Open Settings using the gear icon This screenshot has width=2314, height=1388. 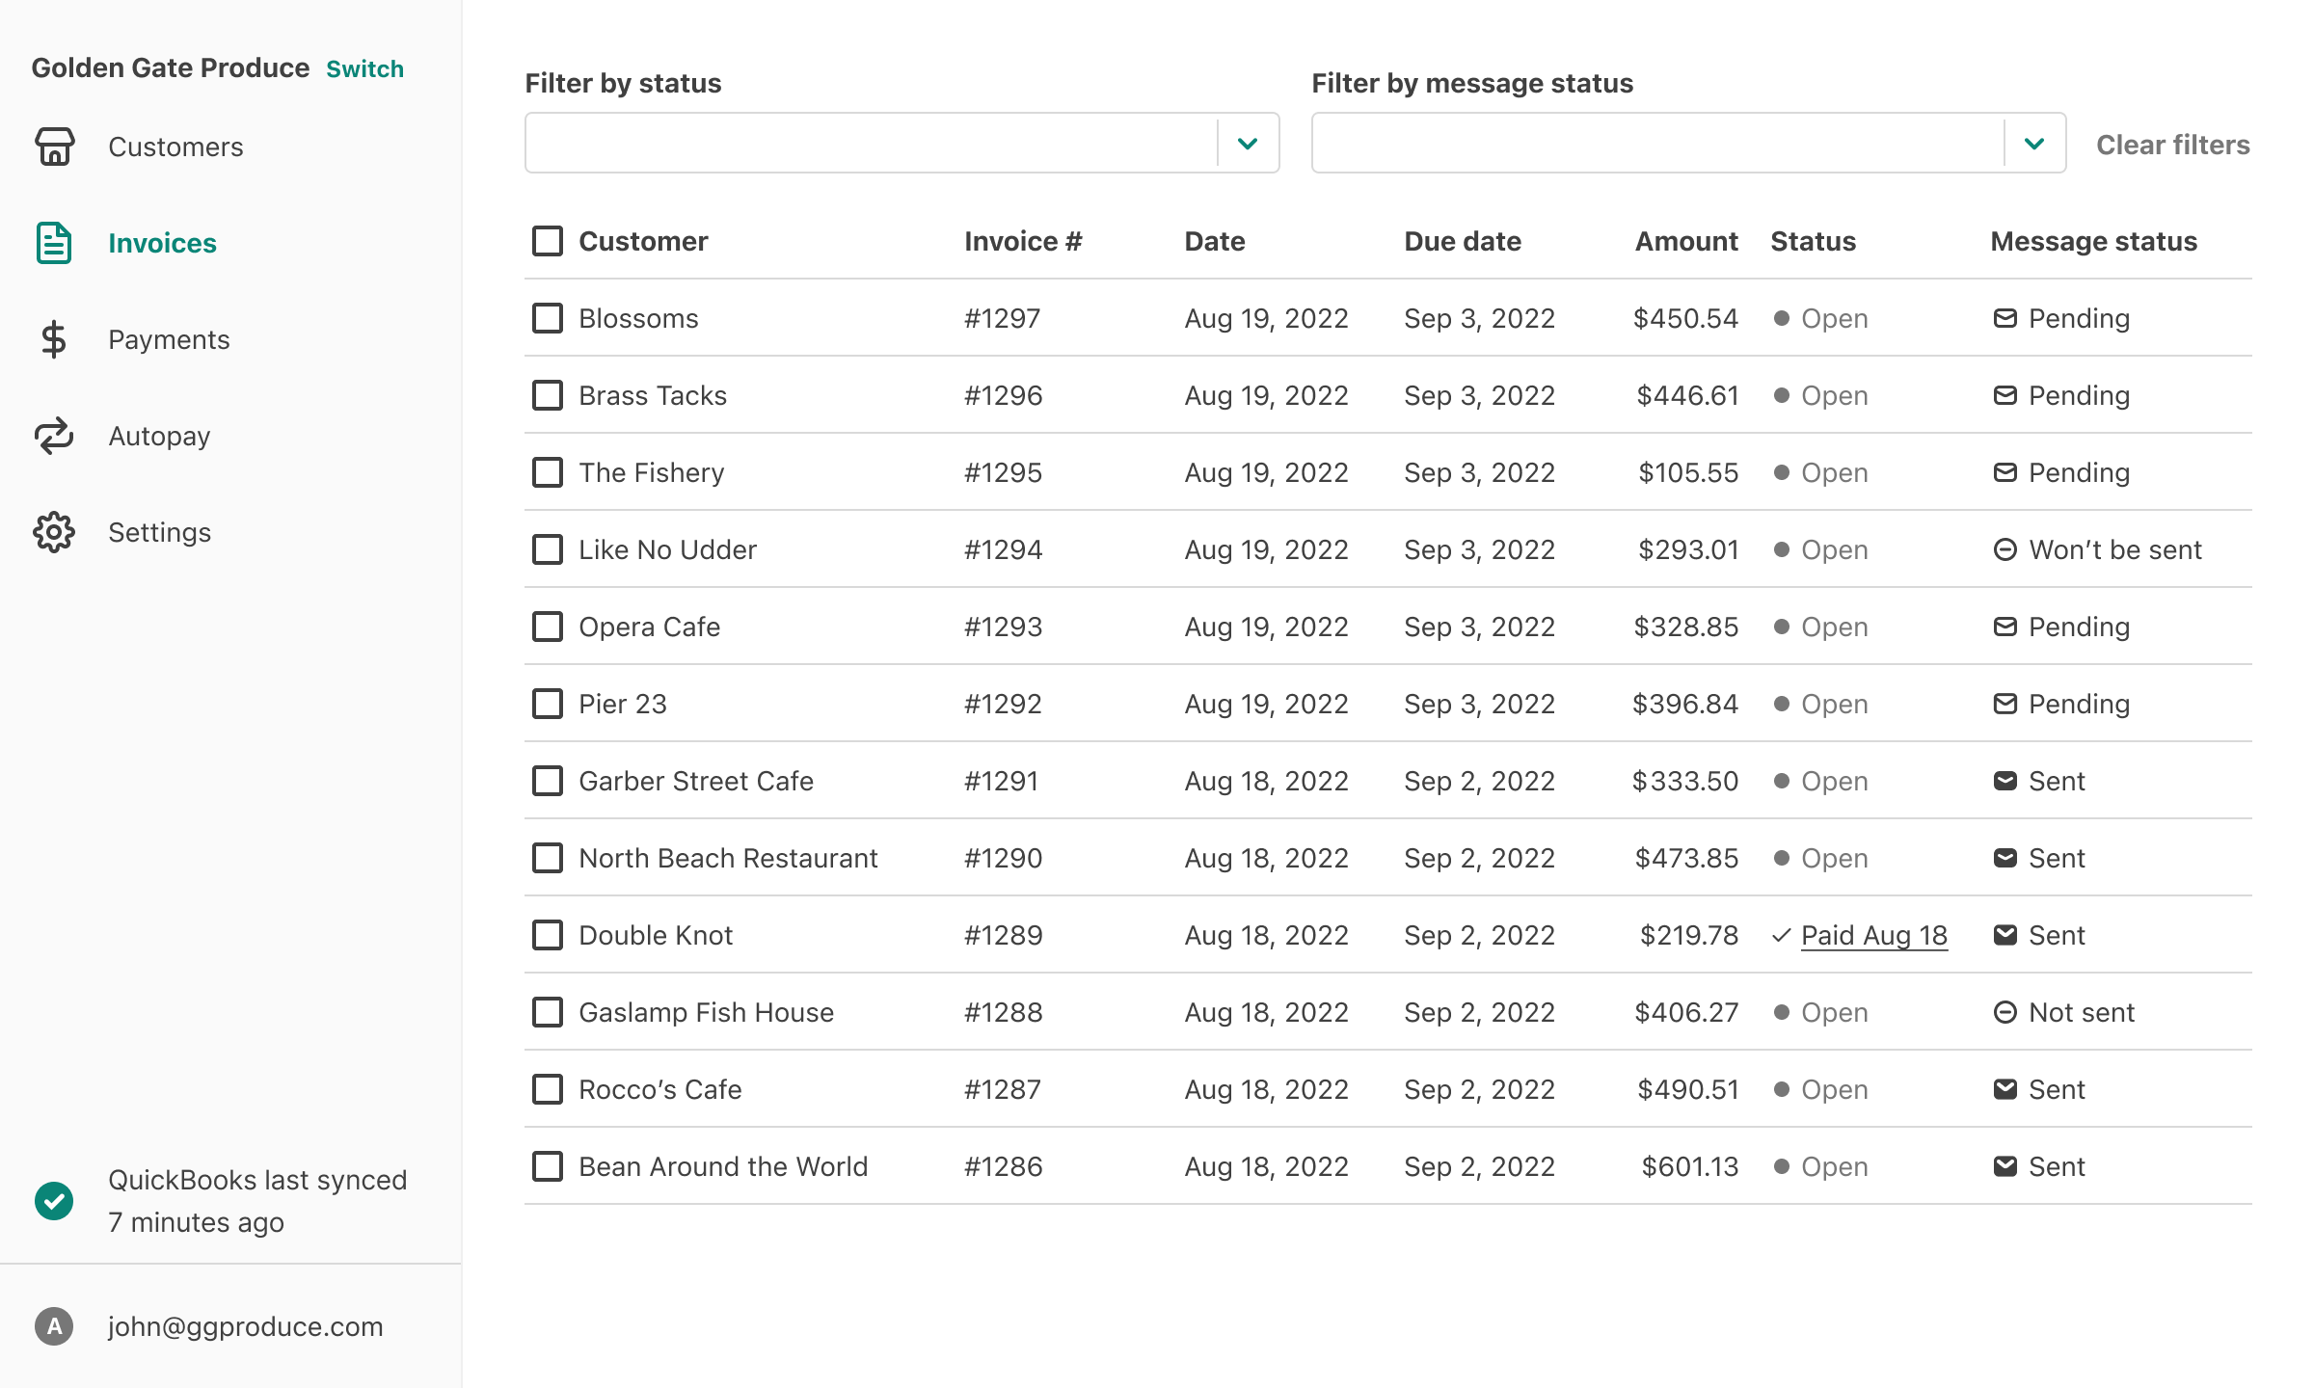pos(54,531)
